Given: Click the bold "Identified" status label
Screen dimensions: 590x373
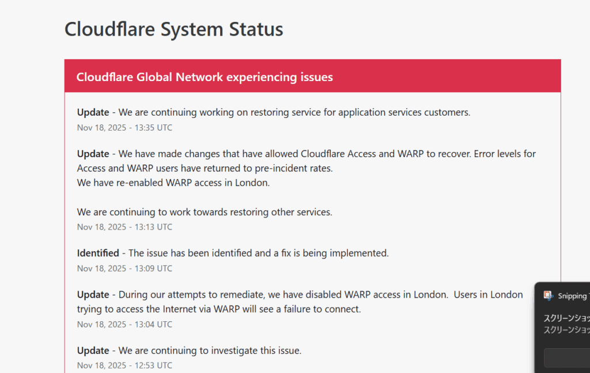Looking at the screenshot, I should click(x=98, y=253).
